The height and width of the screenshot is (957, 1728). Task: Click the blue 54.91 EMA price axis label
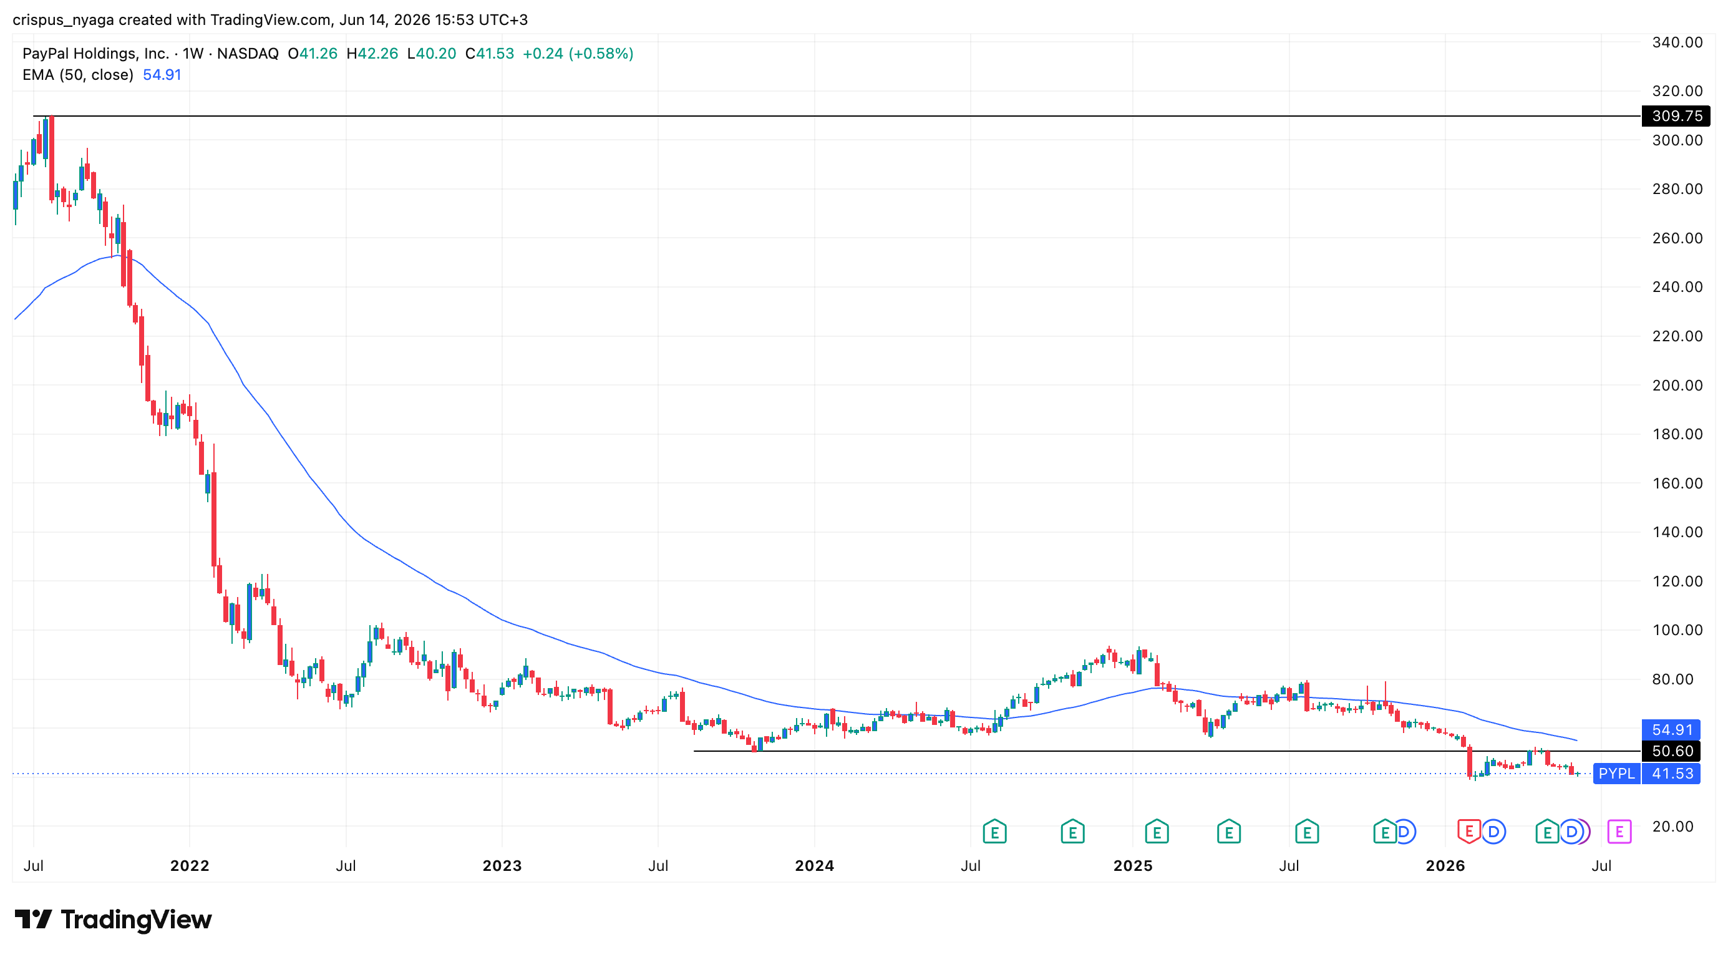[1671, 730]
